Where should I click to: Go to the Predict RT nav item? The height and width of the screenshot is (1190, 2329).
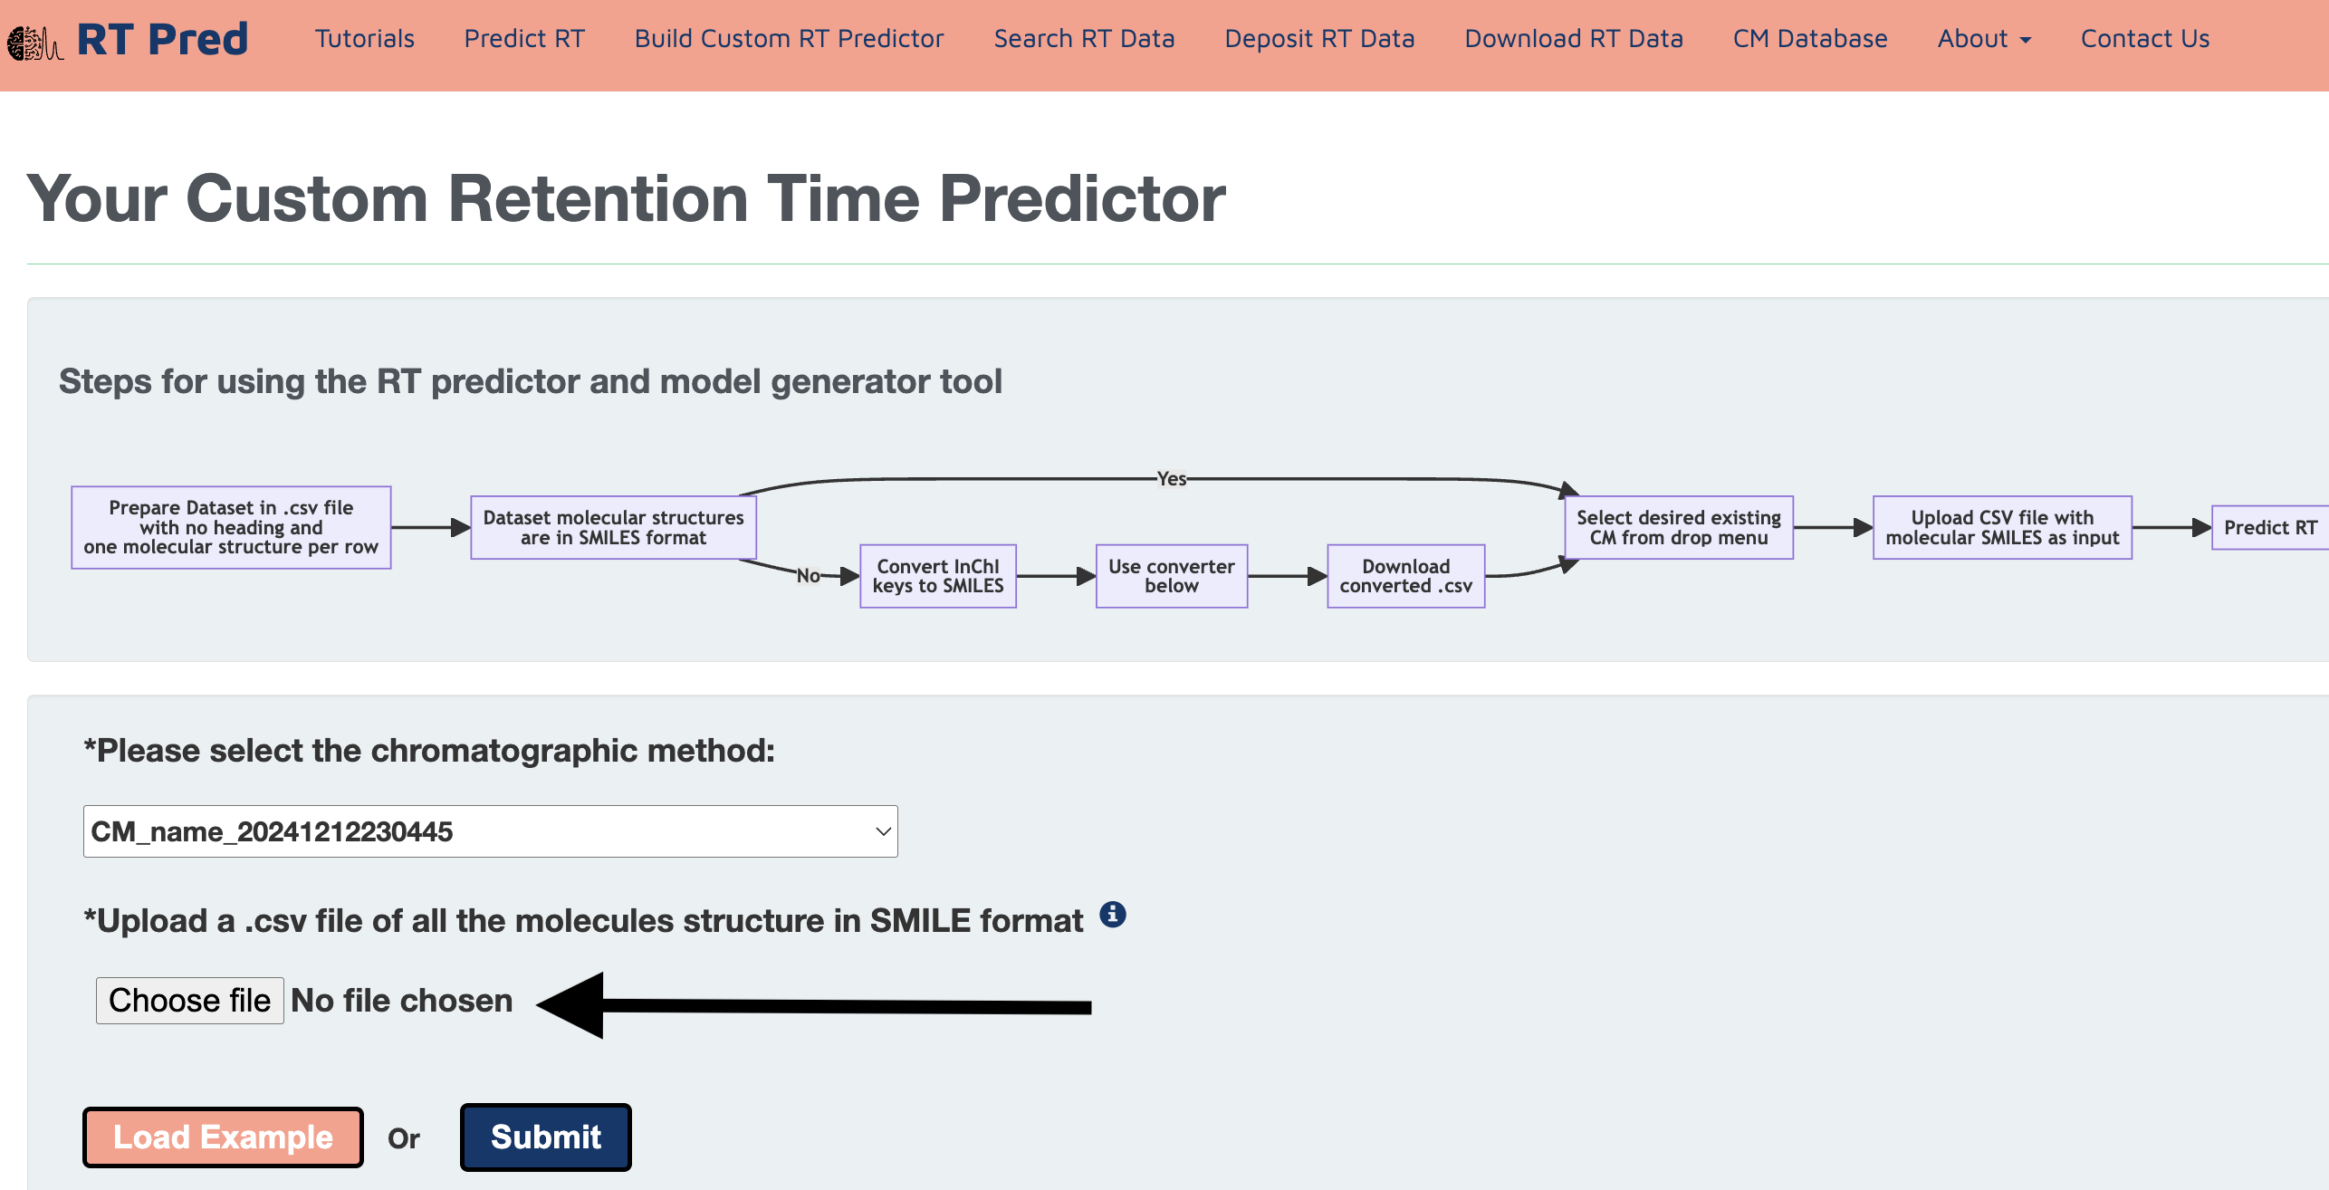point(524,39)
